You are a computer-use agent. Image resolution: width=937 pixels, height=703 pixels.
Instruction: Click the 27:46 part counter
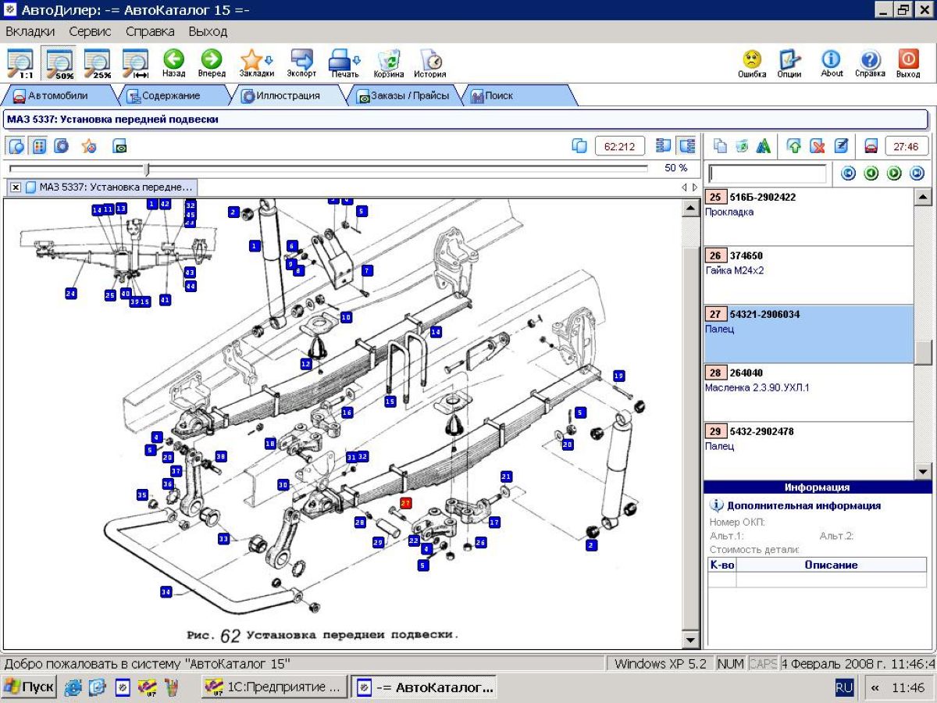[x=907, y=146]
